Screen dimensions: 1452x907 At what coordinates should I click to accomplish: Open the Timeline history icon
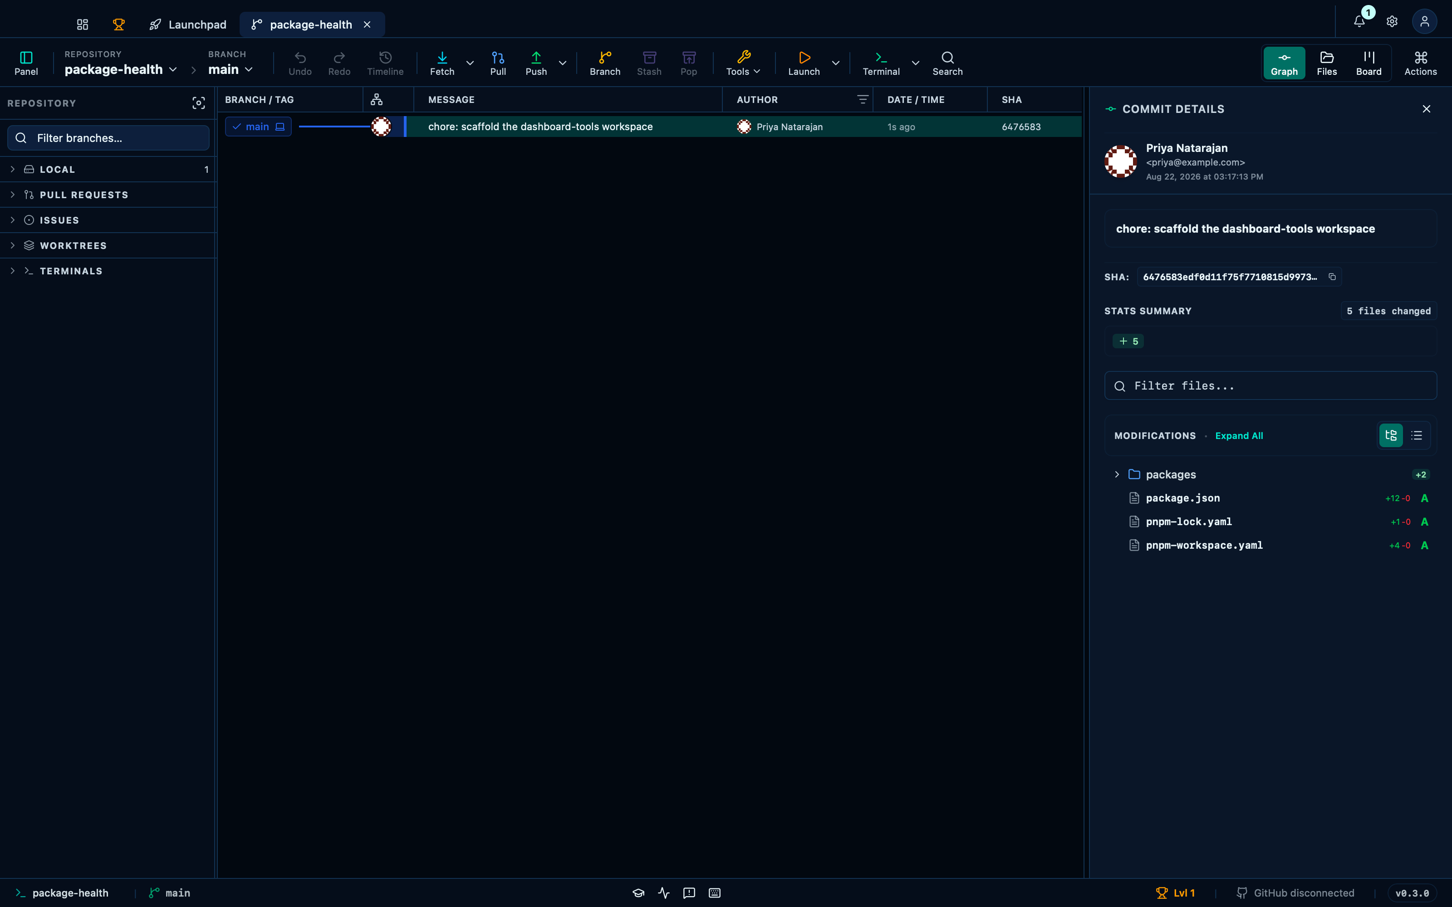pos(385,63)
